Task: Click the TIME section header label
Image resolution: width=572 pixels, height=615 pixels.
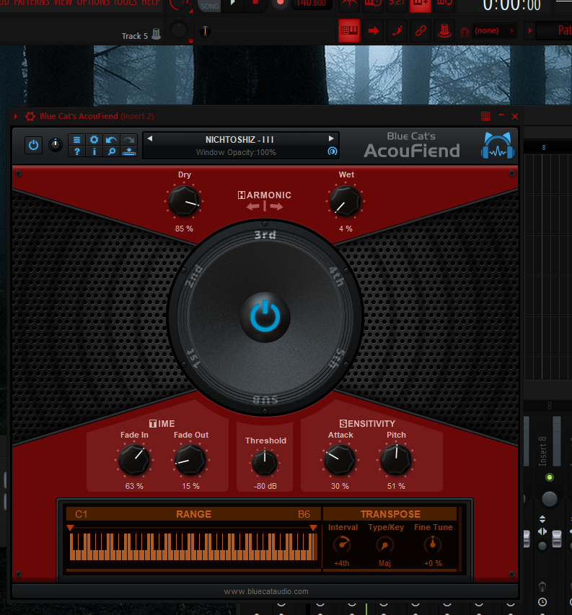Action: click(x=162, y=424)
